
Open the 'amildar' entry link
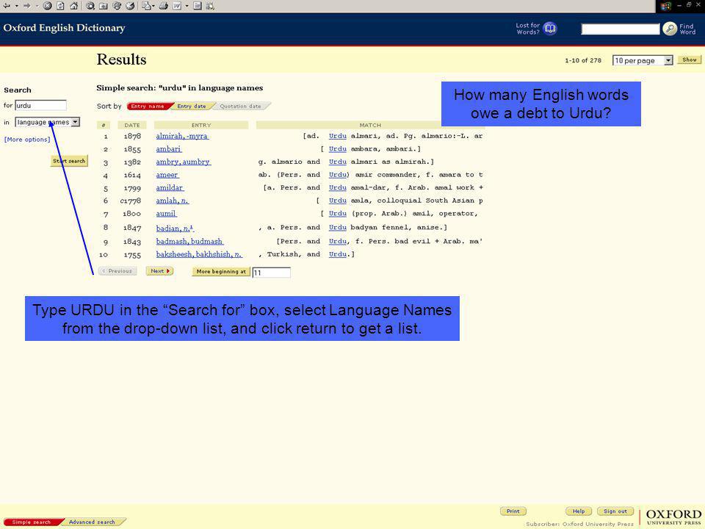tap(170, 187)
